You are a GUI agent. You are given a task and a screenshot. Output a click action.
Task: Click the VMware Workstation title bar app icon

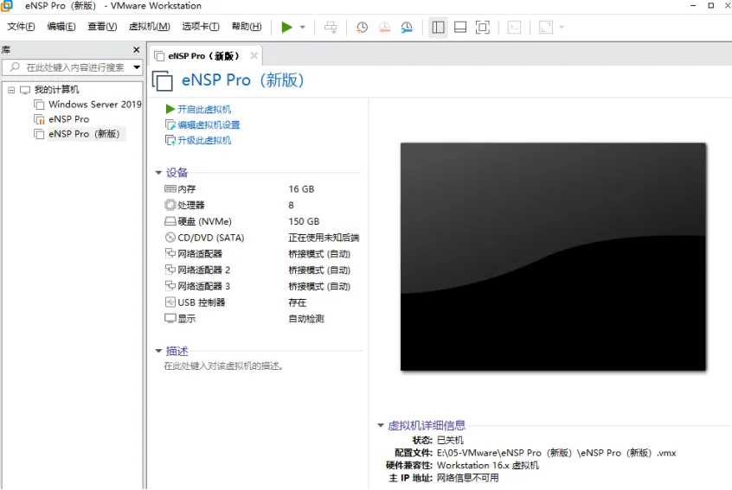7,5
